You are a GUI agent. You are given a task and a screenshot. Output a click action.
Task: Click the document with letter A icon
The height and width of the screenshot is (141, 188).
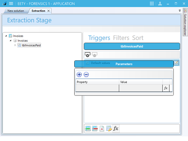pos(102,129)
